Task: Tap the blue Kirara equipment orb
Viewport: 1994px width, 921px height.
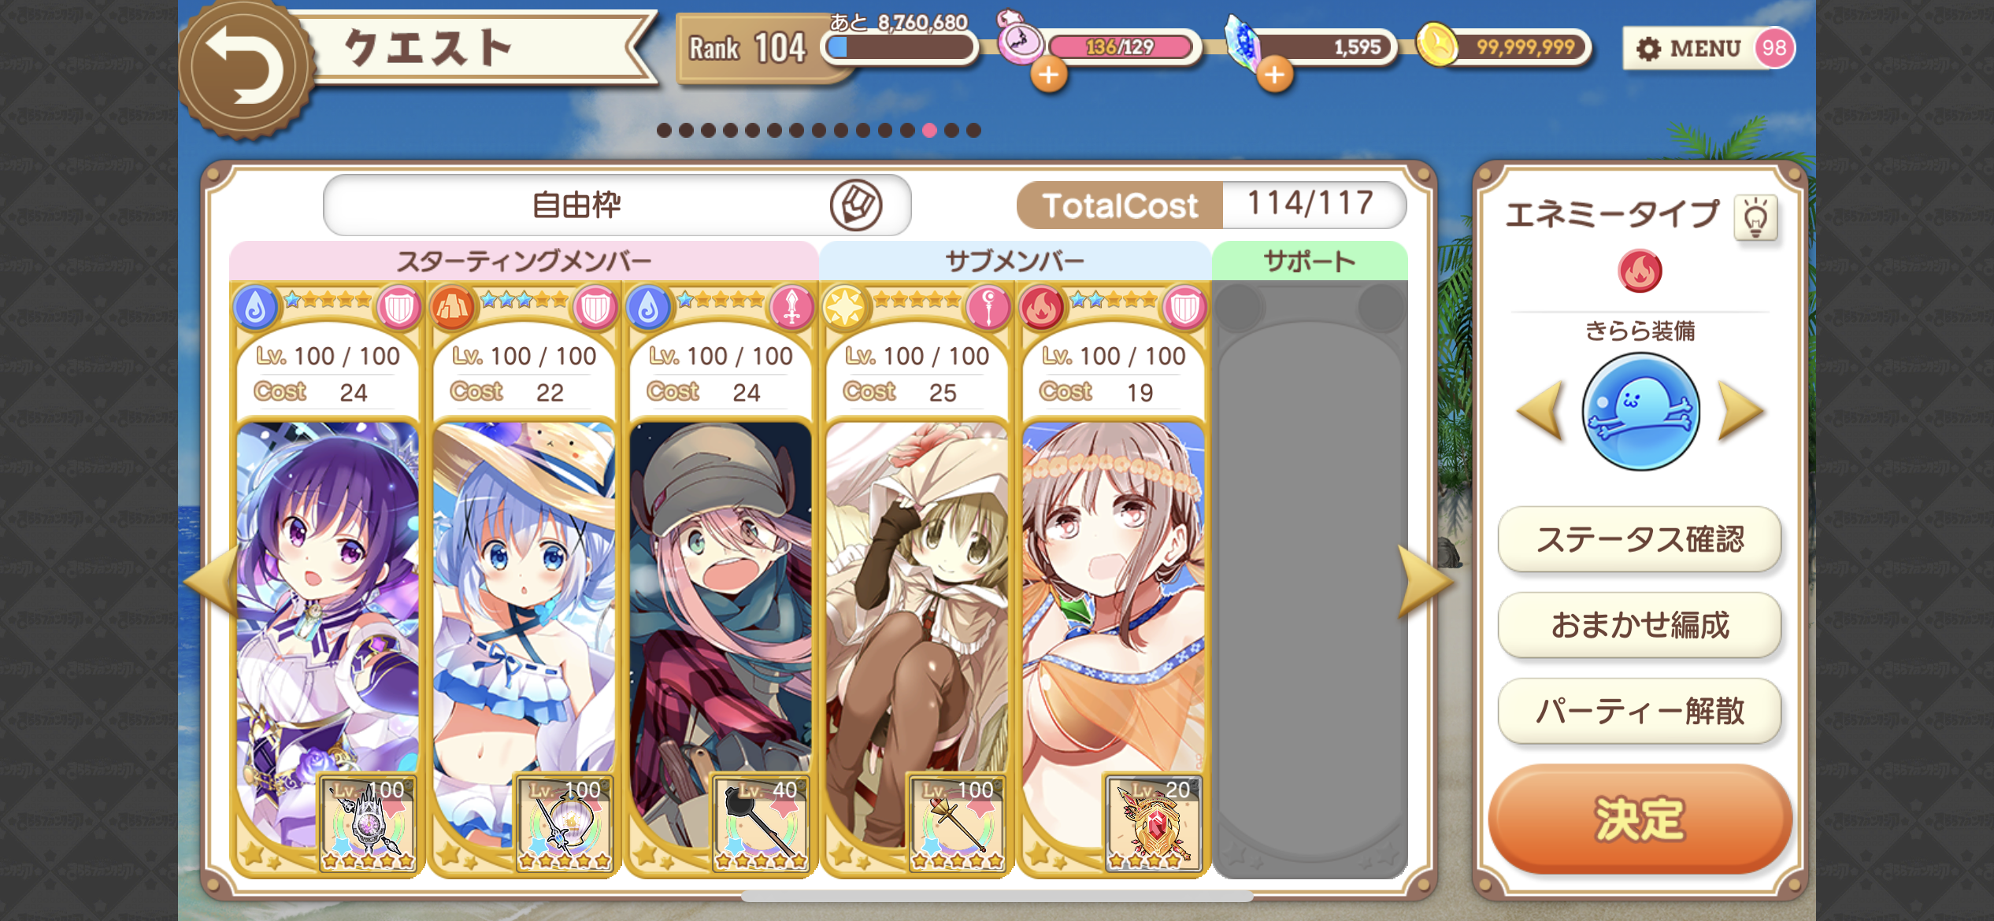Action: [x=1640, y=411]
